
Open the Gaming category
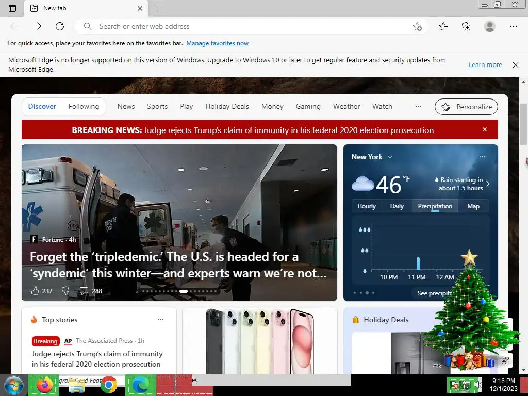308,106
